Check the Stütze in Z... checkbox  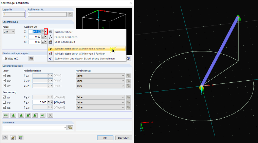[4, 58]
